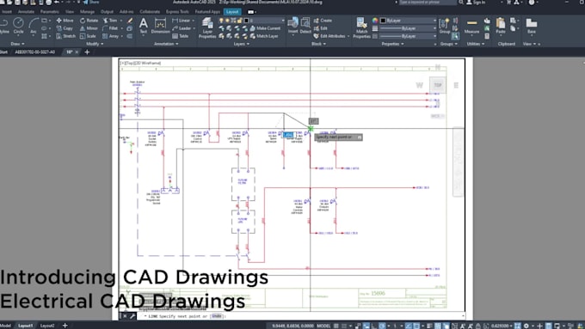Insert a Table

pos(181,36)
